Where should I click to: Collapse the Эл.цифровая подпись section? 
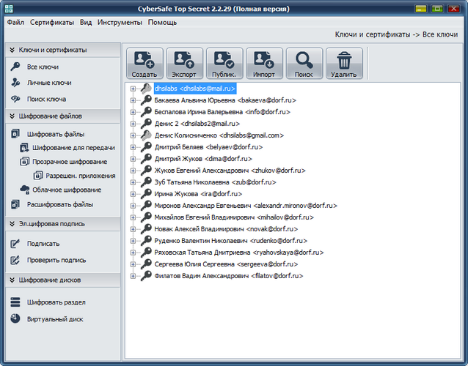(12, 224)
